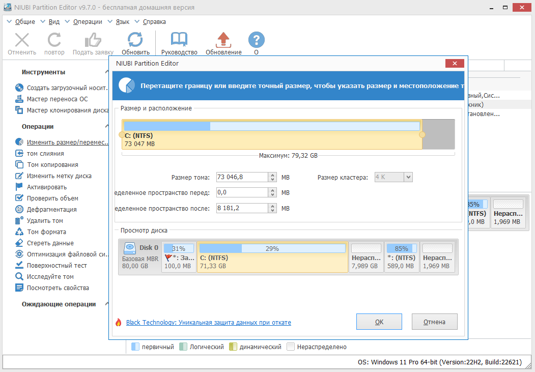Select Дефрагментация in the operations list

[x=51, y=209]
